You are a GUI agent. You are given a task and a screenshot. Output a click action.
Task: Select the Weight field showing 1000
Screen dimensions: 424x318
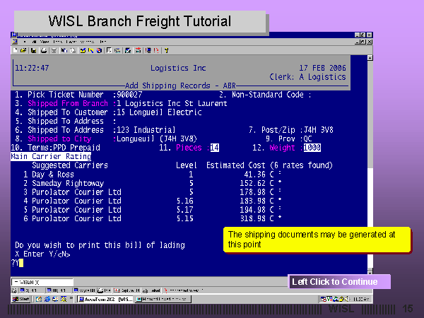tap(311, 148)
